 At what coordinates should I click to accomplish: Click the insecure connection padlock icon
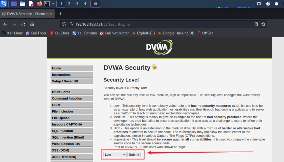pyautogui.click(x=71, y=24)
